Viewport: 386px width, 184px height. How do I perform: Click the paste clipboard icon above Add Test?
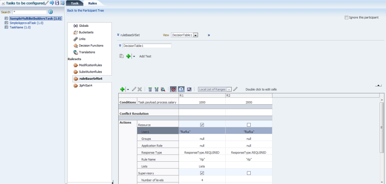click(x=121, y=56)
